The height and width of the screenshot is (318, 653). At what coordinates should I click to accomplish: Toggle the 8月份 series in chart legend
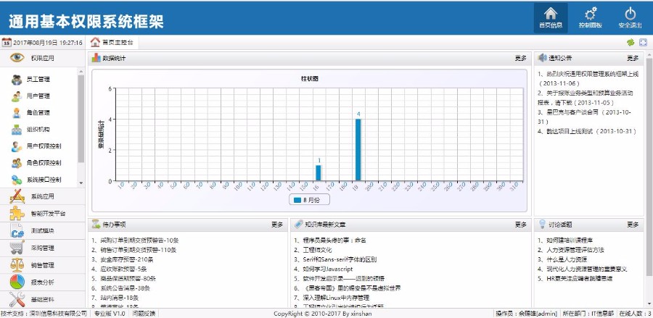point(309,199)
